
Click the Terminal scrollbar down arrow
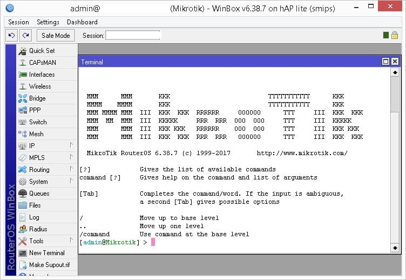tap(395, 248)
